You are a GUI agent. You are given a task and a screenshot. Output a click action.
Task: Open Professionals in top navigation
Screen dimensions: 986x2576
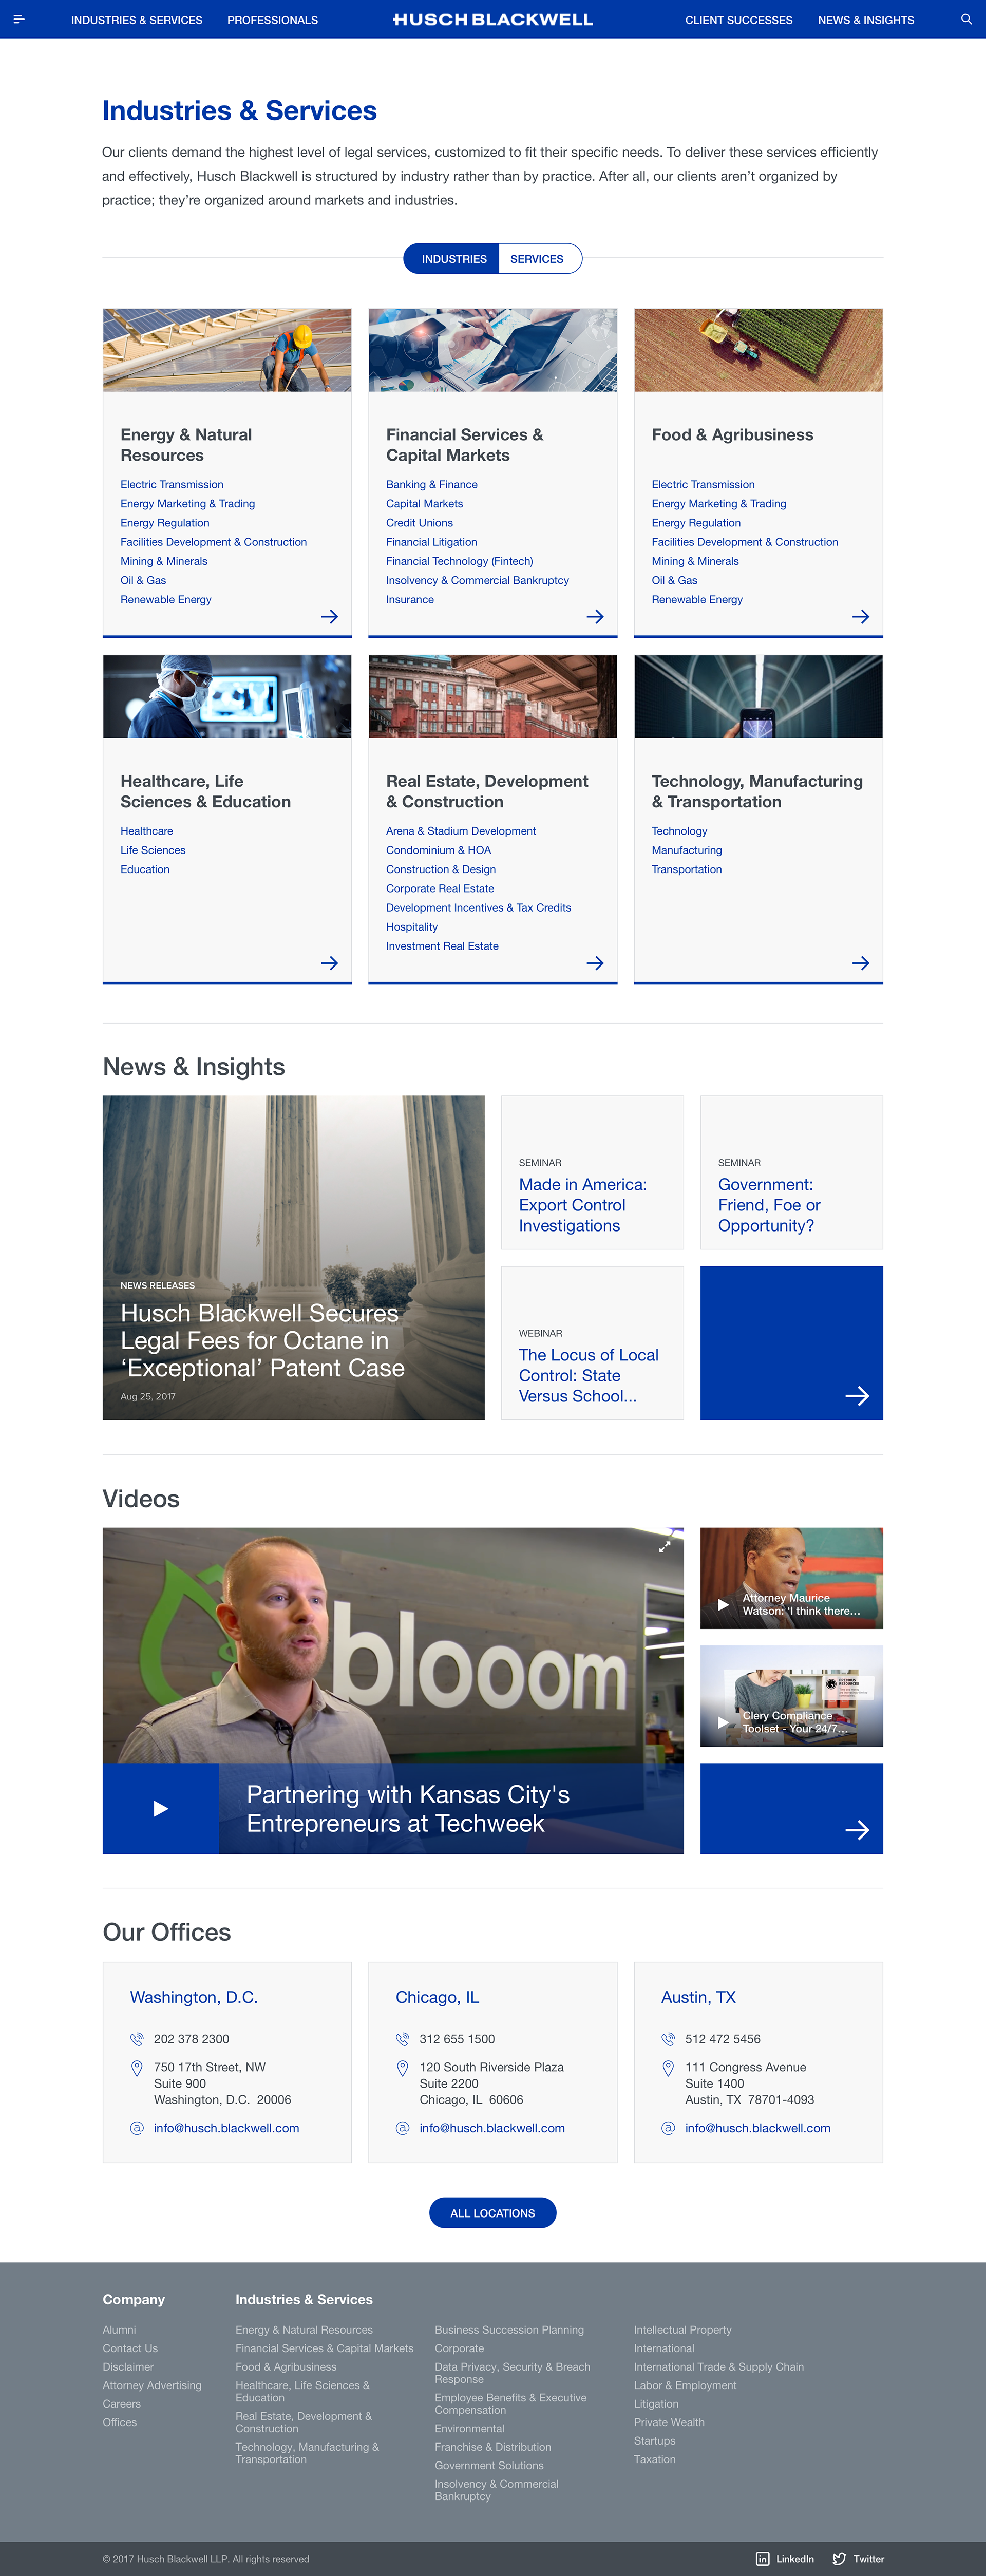(272, 20)
